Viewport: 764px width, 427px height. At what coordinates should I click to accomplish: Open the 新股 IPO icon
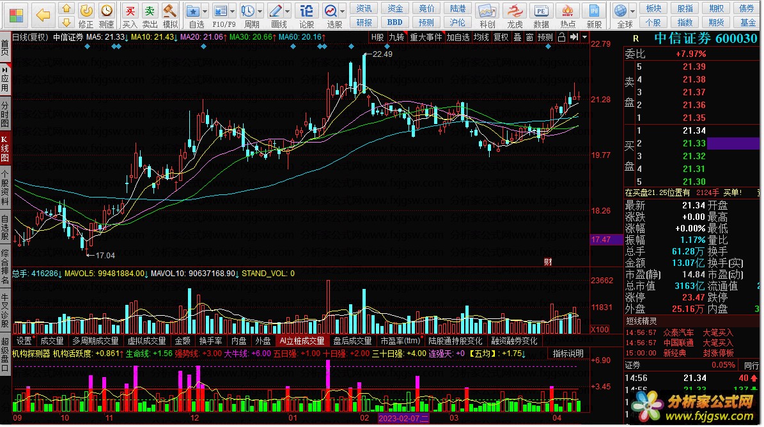[x=594, y=11]
